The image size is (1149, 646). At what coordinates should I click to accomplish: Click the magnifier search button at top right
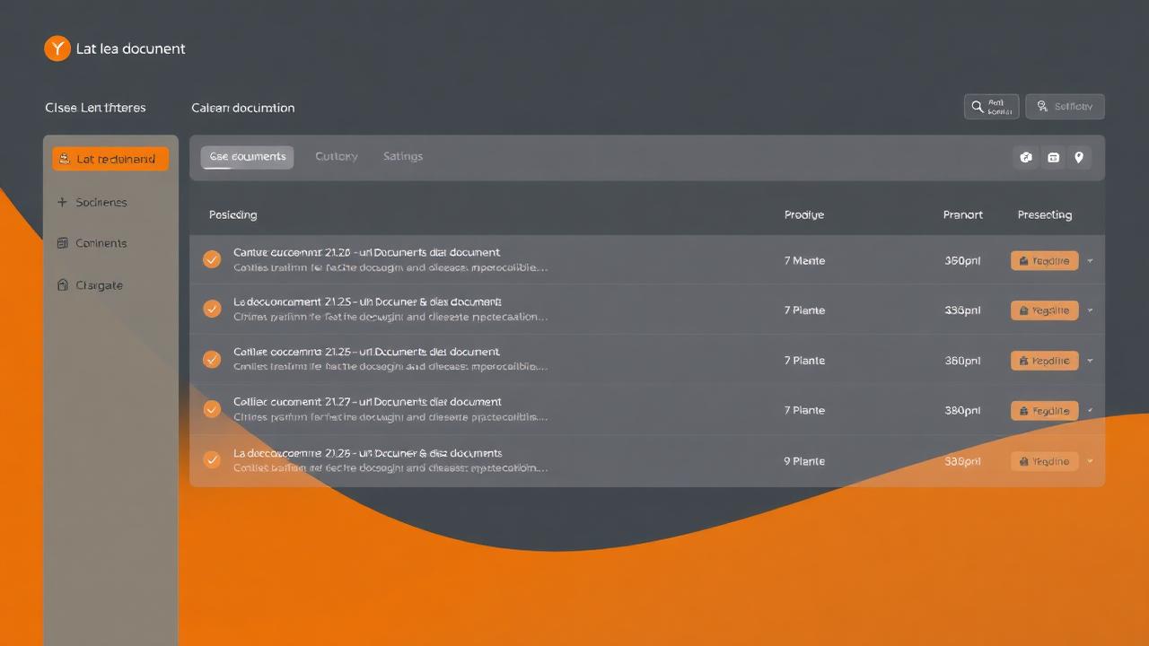(x=991, y=107)
